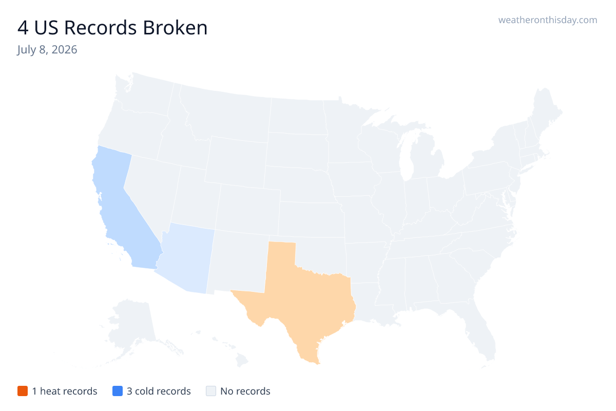Click the '4 US Records Broken' title
The width and height of the screenshot is (616, 411).
click(x=112, y=28)
